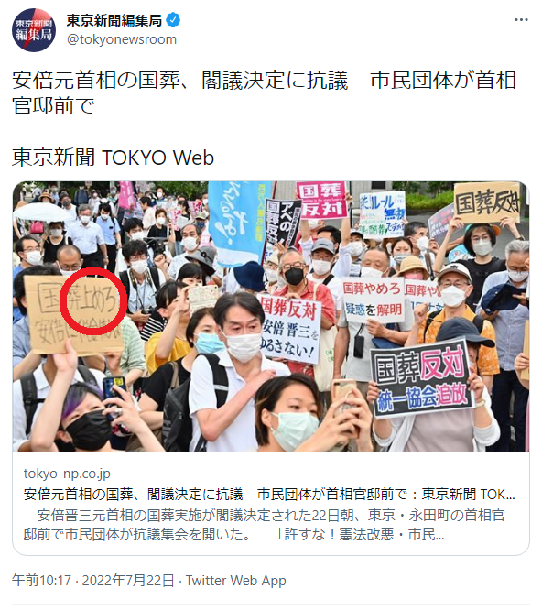Open the 東京新聞編集局 display name
This screenshot has height=610, width=542.
point(114,20)
